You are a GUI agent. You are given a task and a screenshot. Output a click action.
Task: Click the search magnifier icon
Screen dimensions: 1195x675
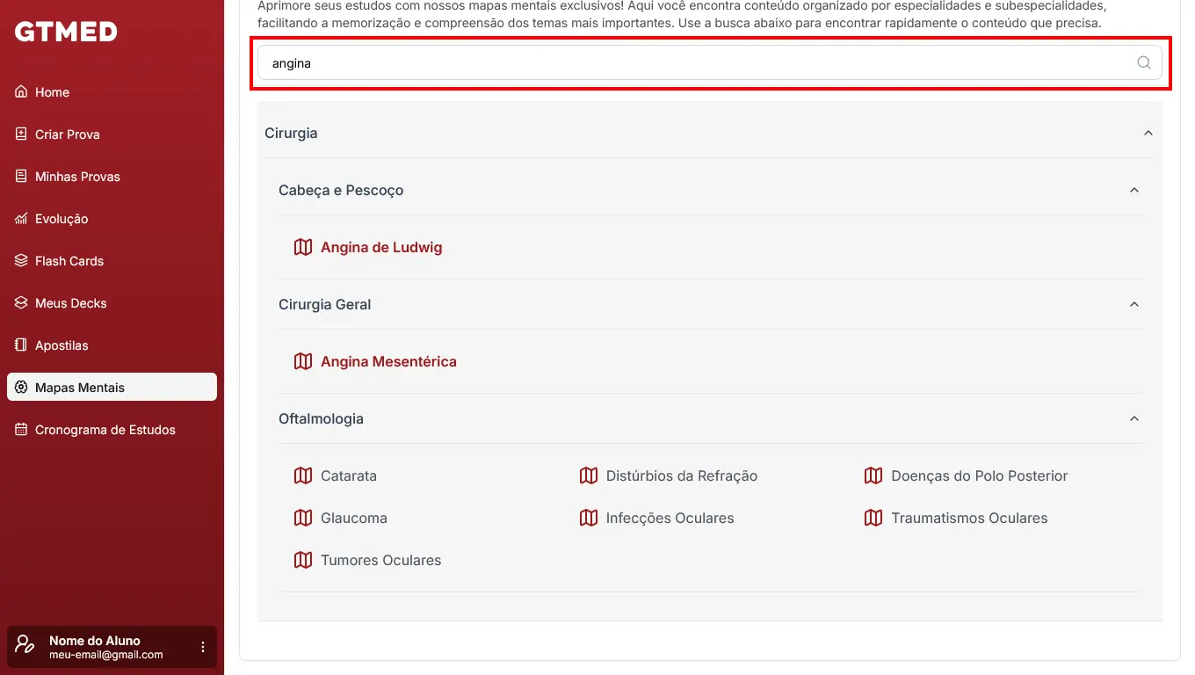pyautogui.click(x=1143, y=62)
